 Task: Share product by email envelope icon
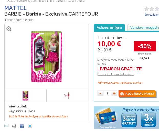(6, 126)
